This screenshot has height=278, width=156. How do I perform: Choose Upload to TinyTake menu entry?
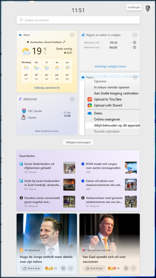coord(108,99)
